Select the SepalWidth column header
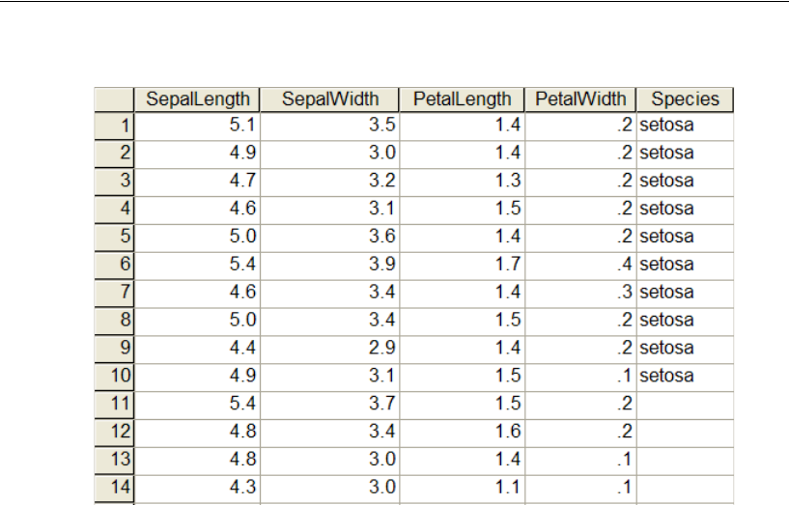Image resolution: width=789 pixels, height=505 pixels. tap(330, 98)
